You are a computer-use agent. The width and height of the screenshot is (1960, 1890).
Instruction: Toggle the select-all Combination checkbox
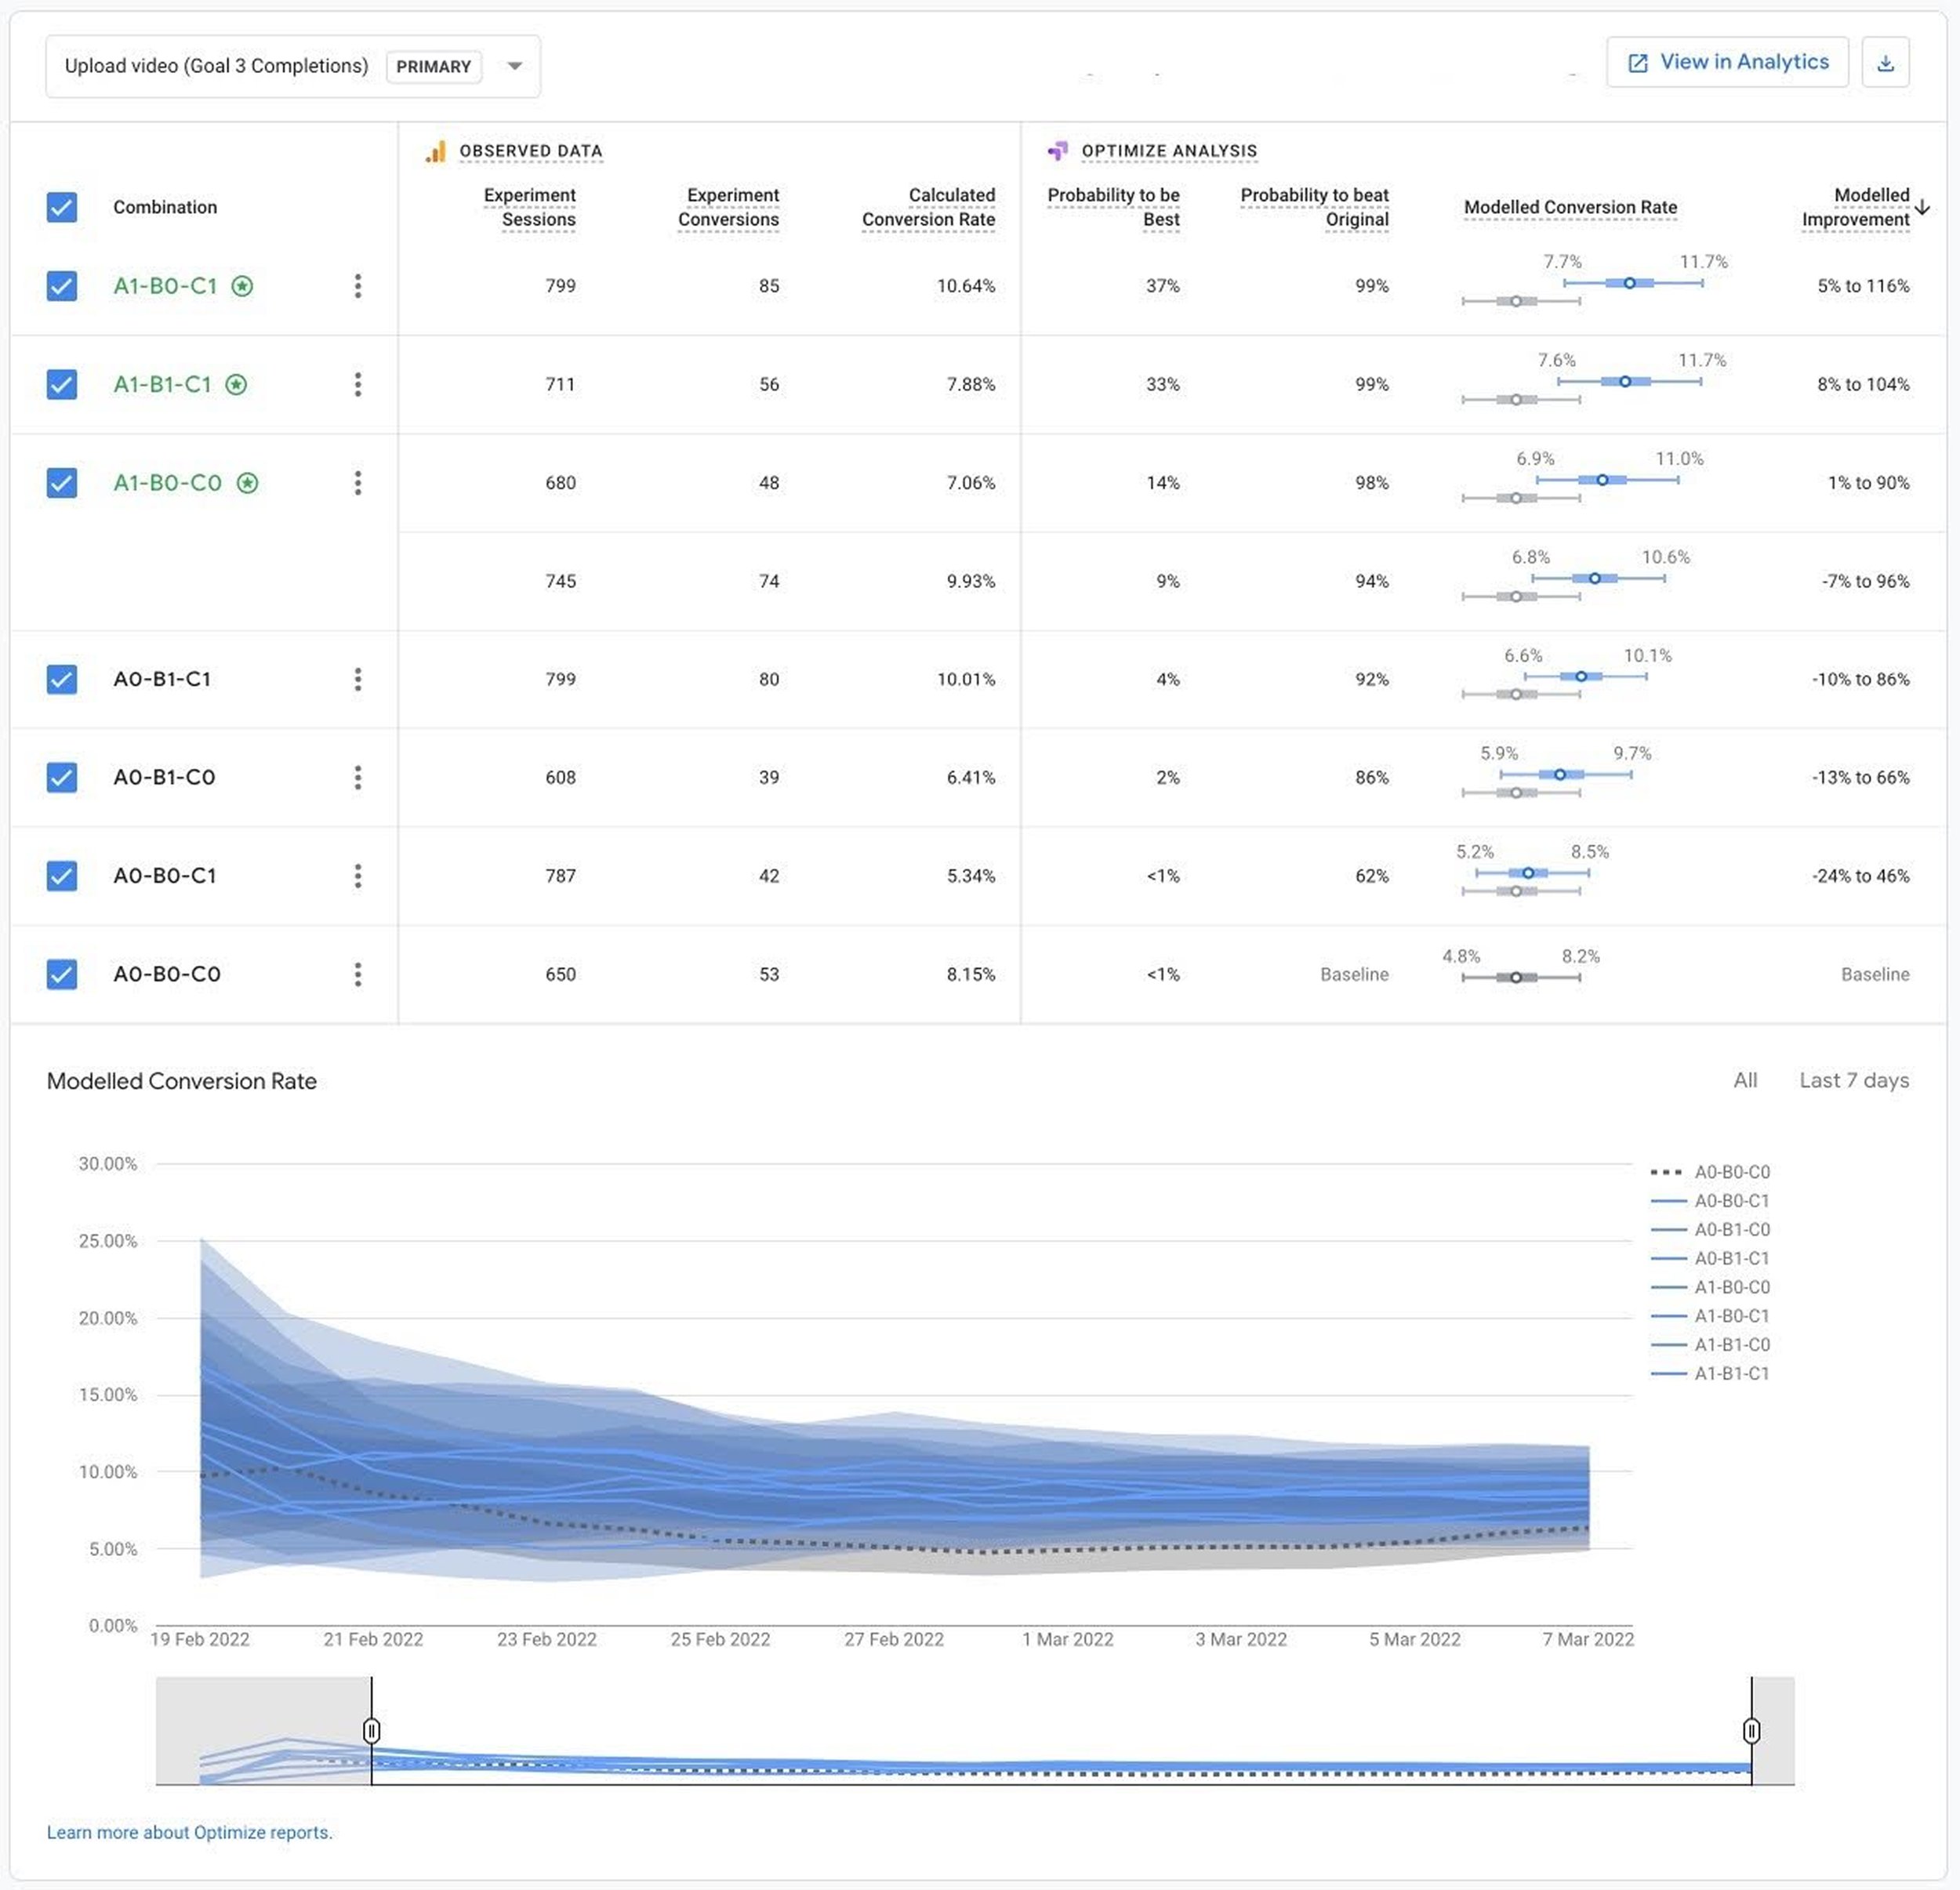tap(61, 207)
